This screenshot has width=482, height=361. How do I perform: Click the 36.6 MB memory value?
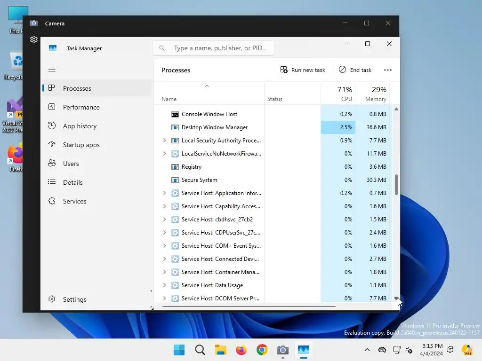pos(376,127)
